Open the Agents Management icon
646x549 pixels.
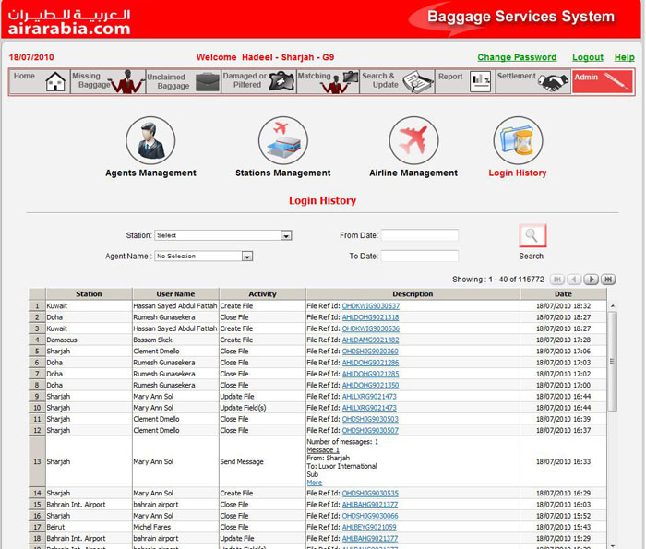point(150,141)
